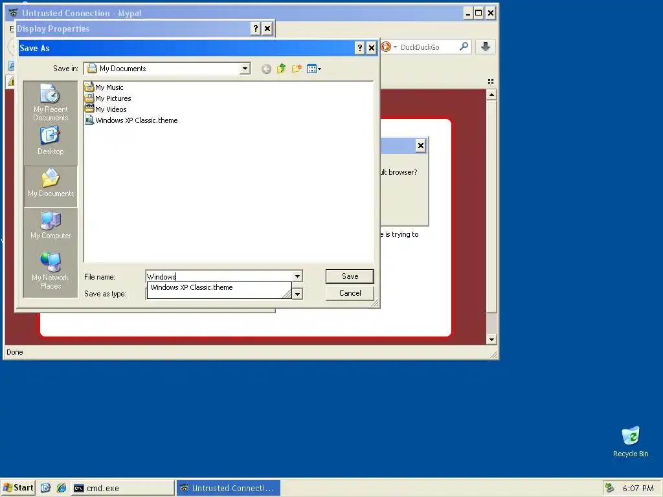The width and height of the screenshot is (663, 497).
Task: Create a new folder in Save As
Action: tap(297, 69)
